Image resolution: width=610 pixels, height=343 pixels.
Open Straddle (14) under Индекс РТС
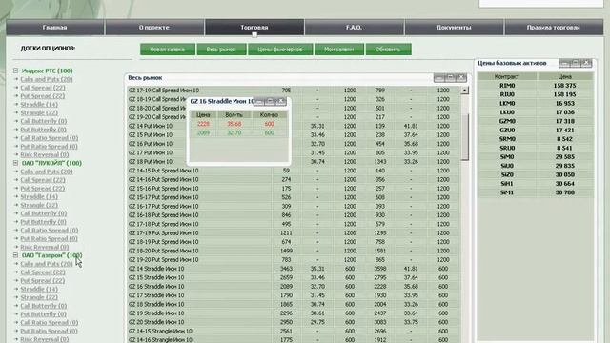pyautogui.click(x=39, y=104)
